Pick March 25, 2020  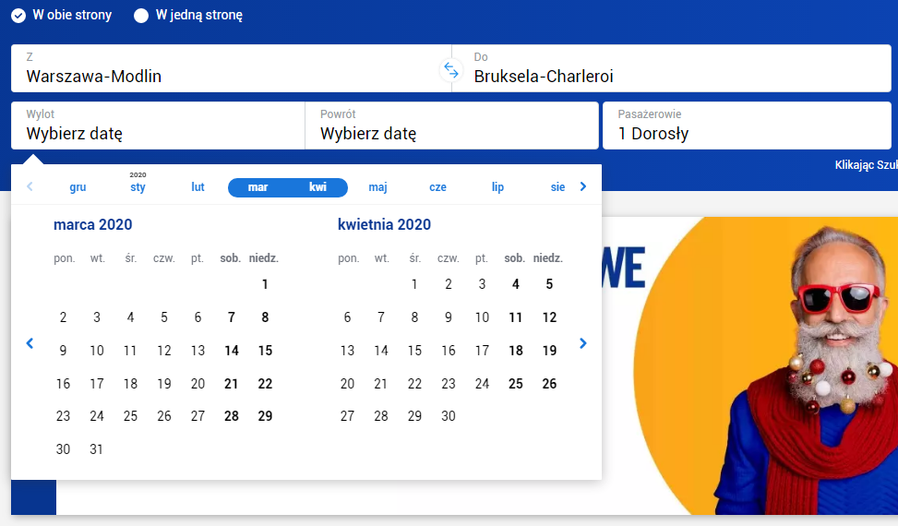click(x=130, y=416)
